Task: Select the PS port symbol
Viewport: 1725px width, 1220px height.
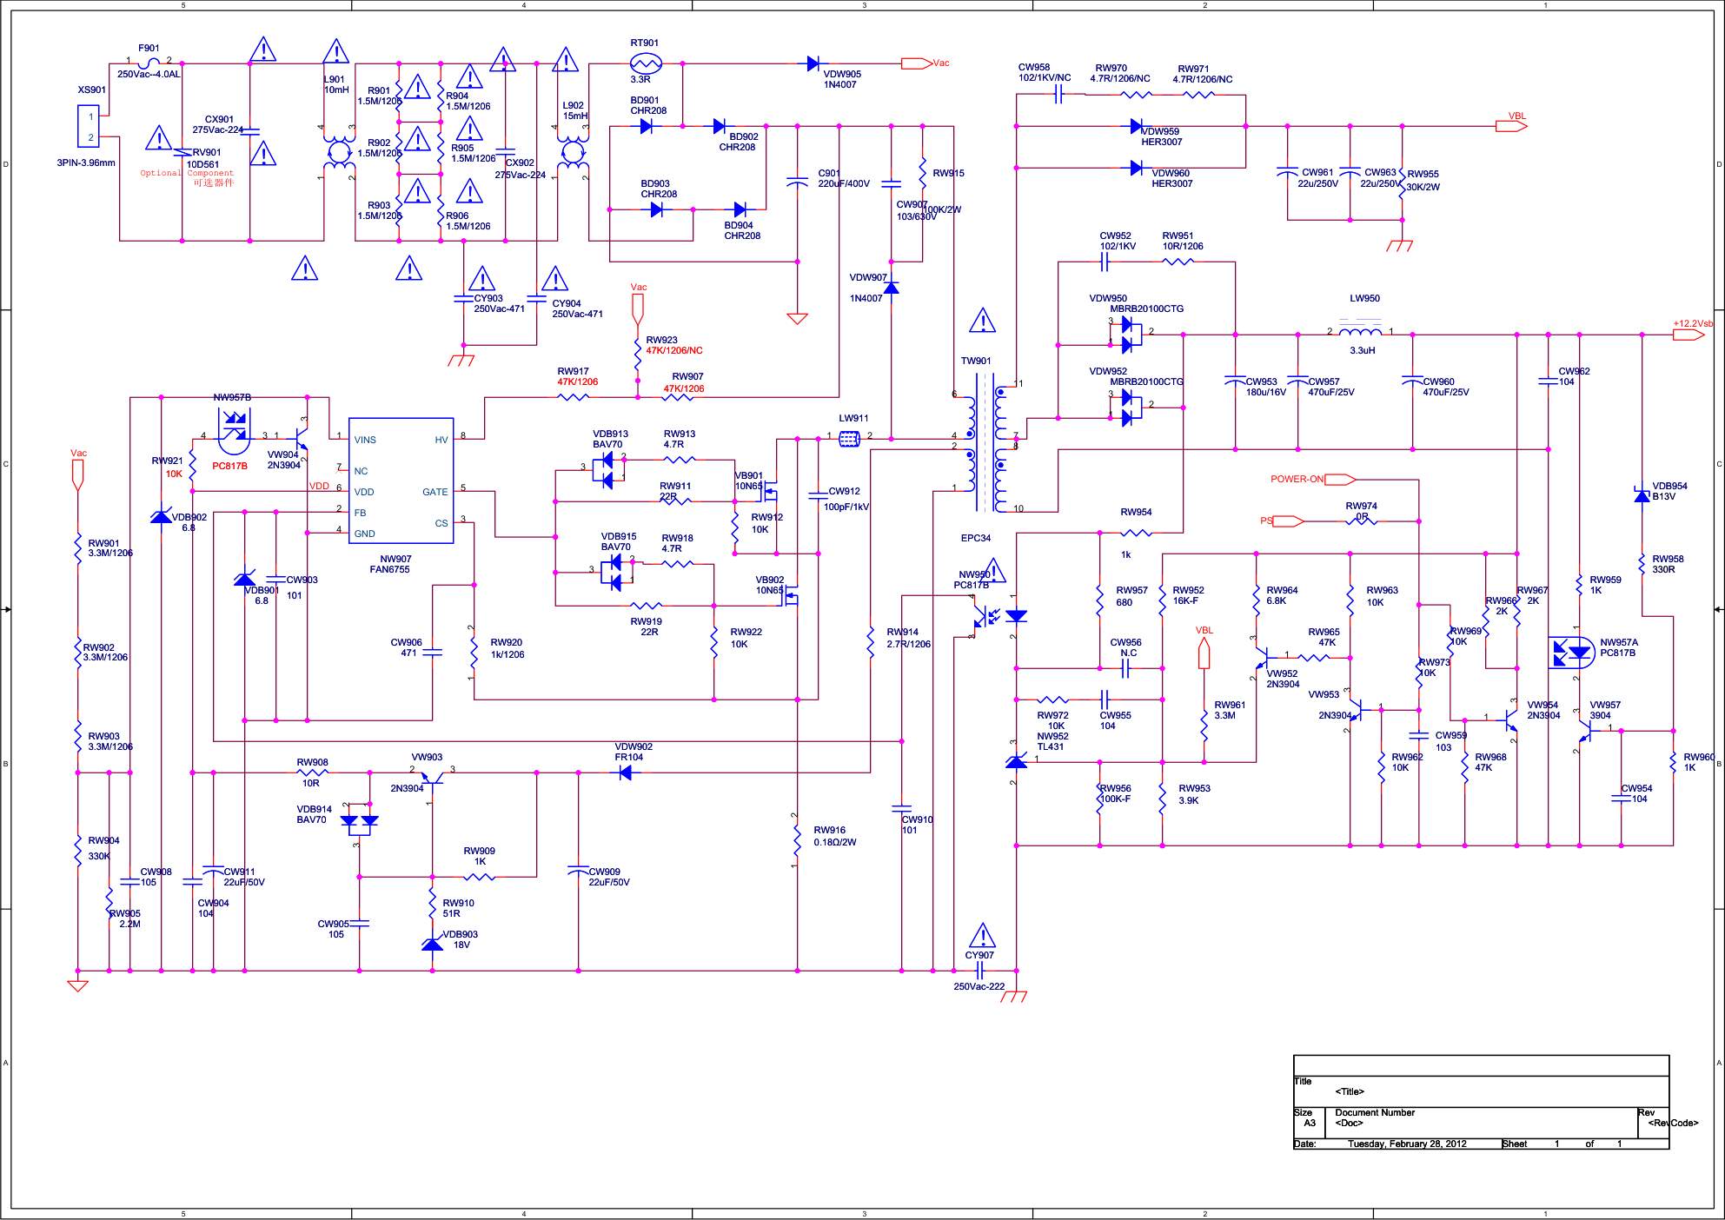Action: tap(1288, 521)
